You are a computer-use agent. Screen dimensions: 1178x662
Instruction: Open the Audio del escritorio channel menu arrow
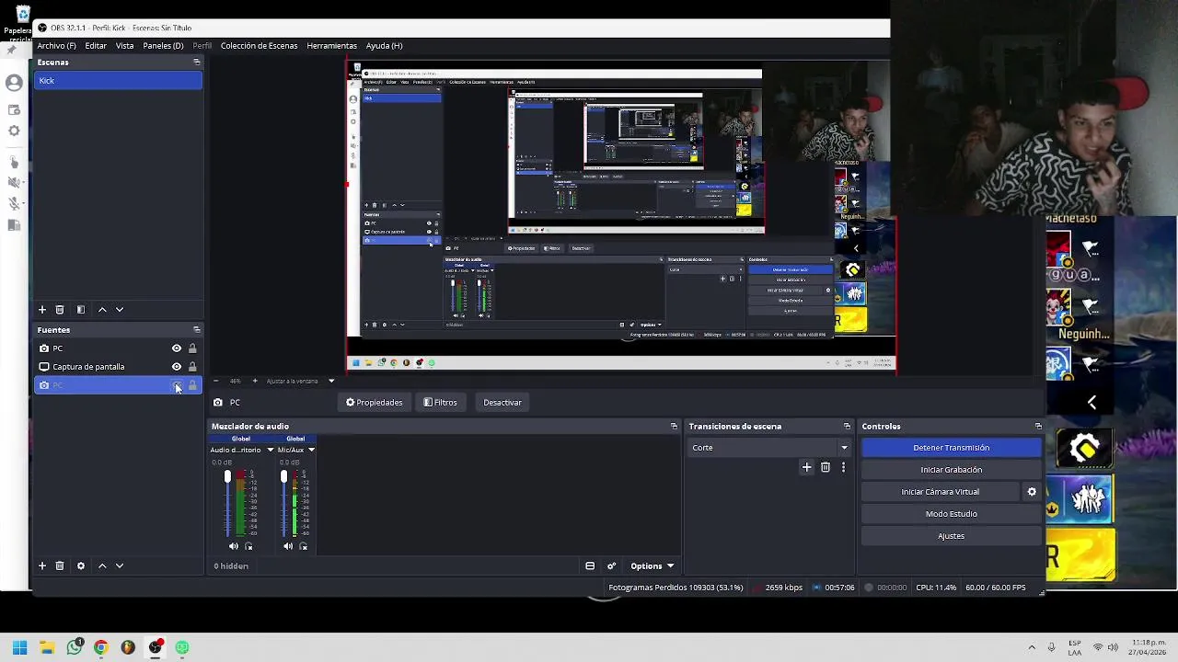(271, 451)
